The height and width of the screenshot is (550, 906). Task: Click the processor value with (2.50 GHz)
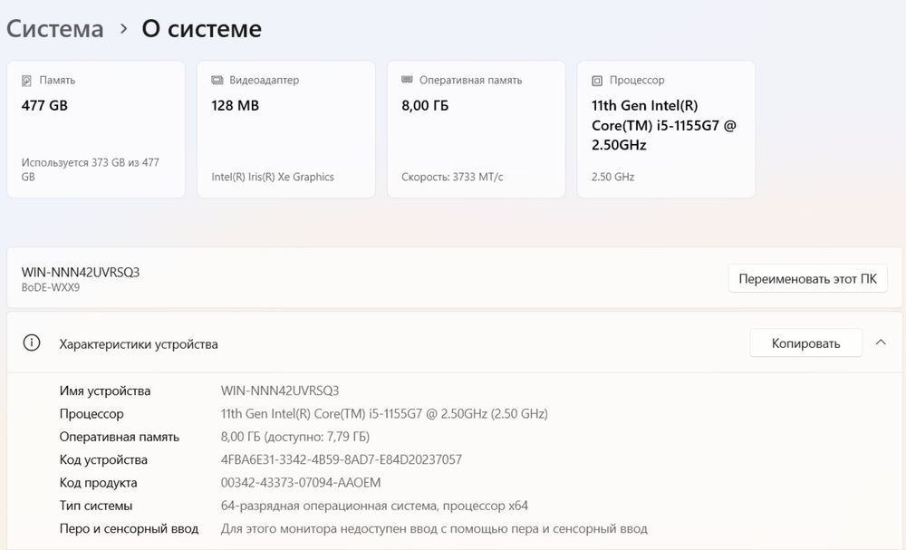coord(384,414)
